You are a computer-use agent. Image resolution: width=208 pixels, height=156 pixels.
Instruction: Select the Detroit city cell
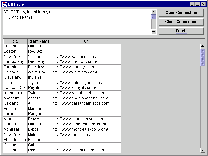15,83
